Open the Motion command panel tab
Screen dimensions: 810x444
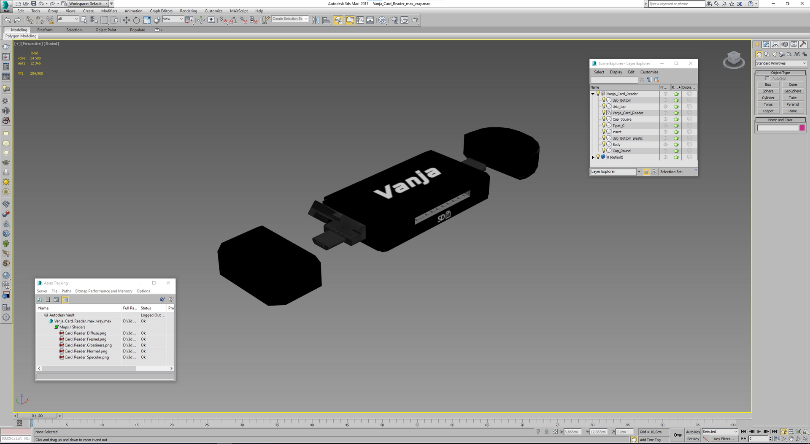click(x=785, y=44)
